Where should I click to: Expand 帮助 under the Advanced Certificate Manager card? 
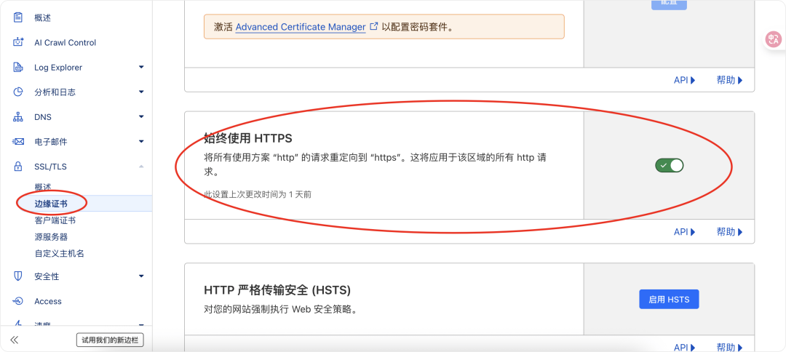click(729, 80)
